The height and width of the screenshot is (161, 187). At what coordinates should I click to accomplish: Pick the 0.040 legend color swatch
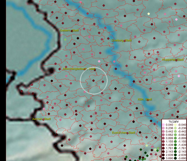[163, 125]
